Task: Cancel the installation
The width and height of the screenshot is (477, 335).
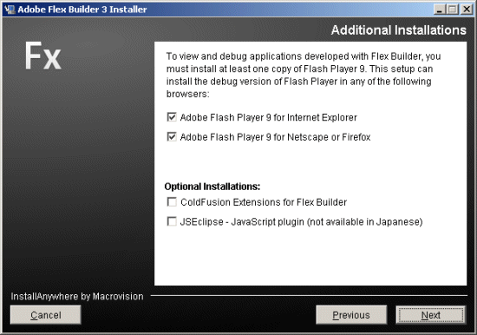Action: point(46,315)
